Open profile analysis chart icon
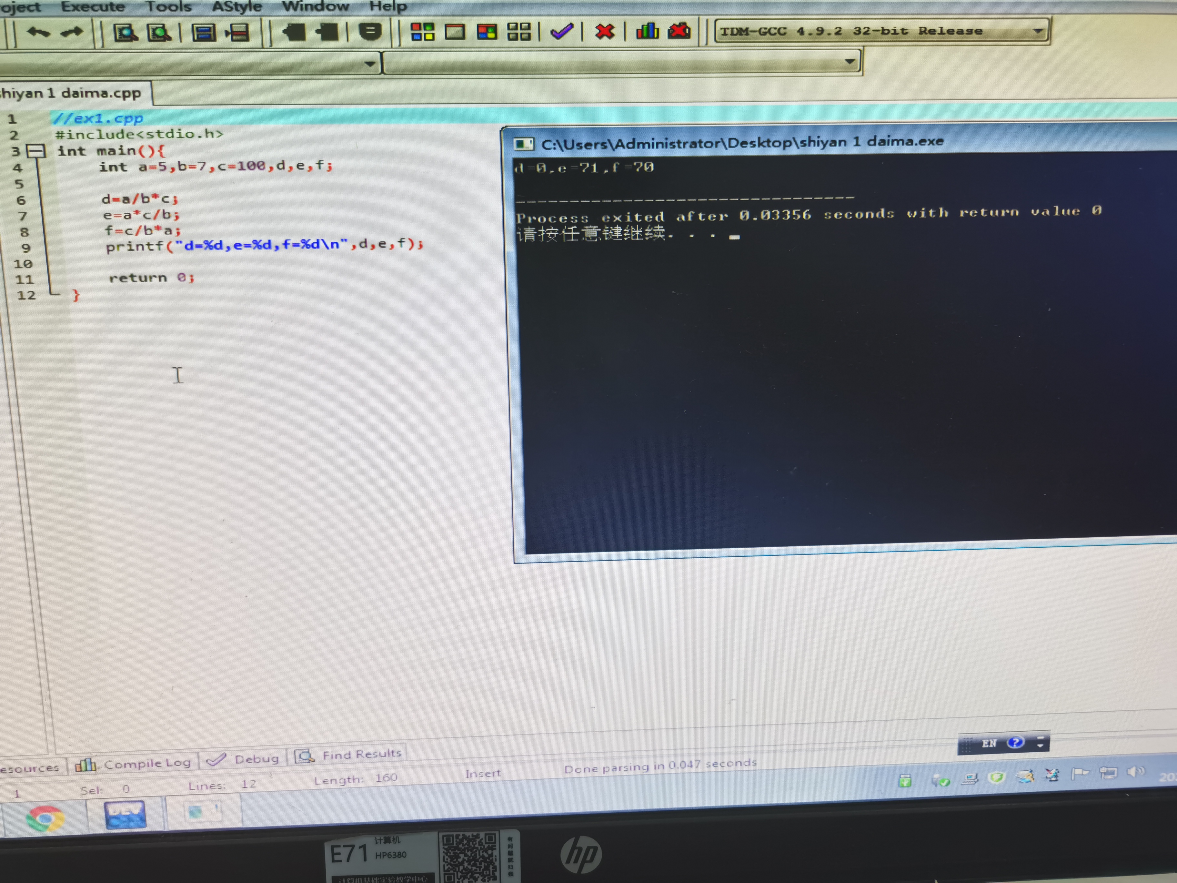The image size is (1177, 883). 647,31
